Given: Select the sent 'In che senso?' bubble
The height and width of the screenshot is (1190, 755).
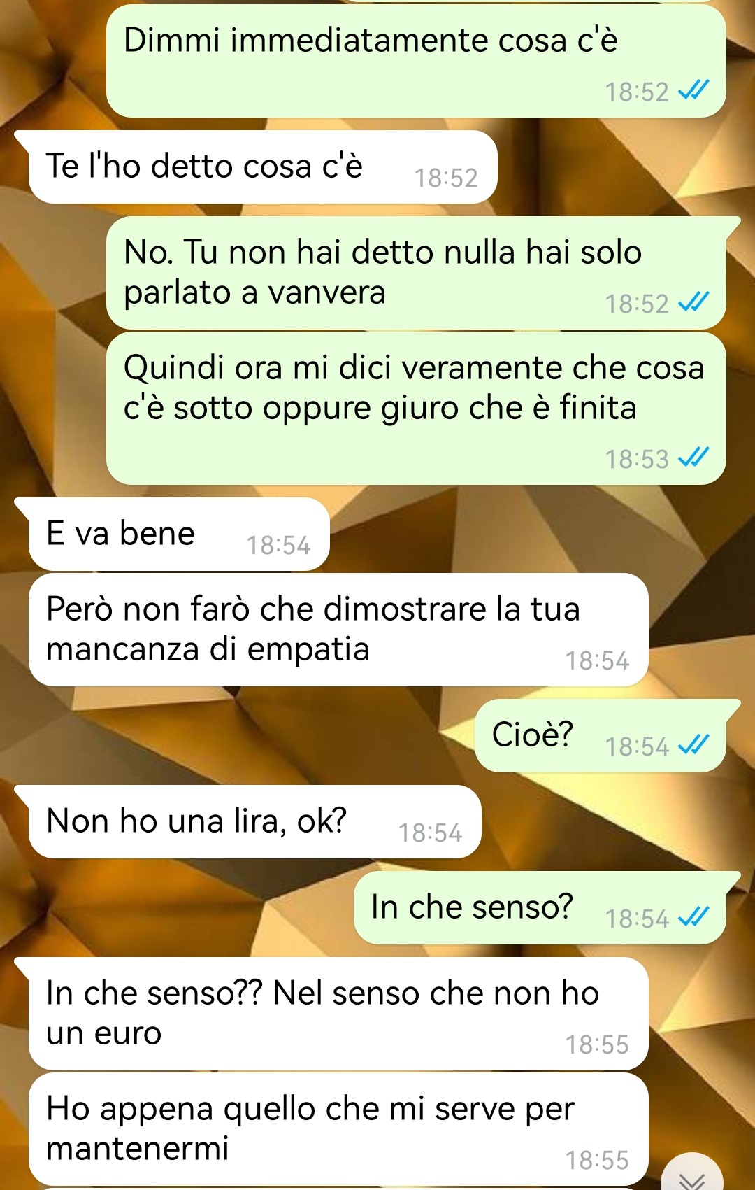Looking at the screenshot, I should [x=540, y=908].
